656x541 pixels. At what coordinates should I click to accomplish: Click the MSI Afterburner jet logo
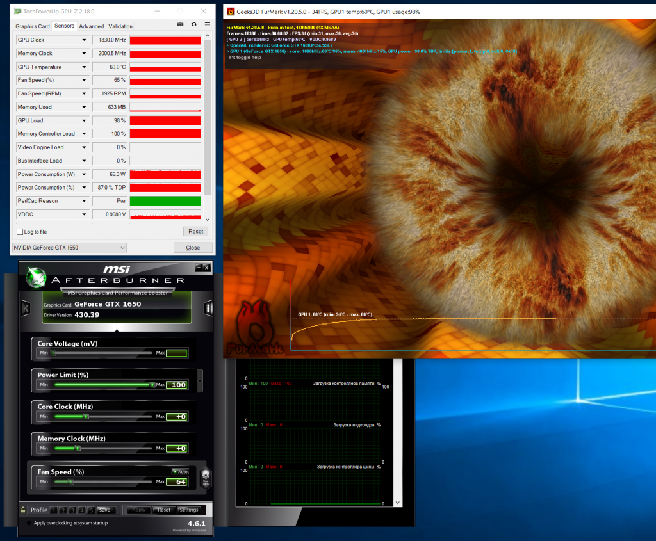[x=36, y=277]
